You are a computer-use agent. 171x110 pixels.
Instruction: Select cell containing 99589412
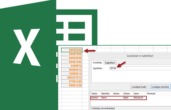(72, 70)
